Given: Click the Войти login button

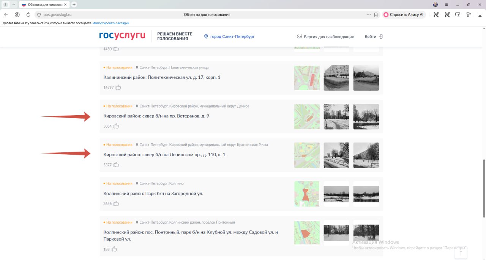Looking at the screenshot, I should pyautogui.click(x=373, y=37).
